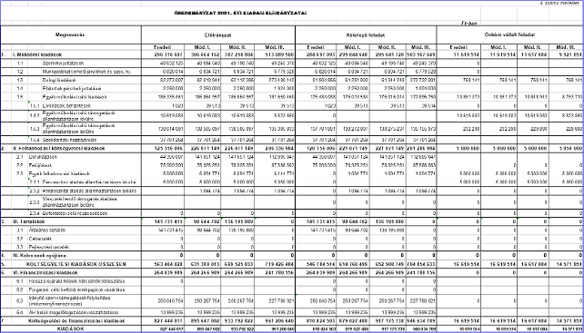The height and width of the screenshot is (333, 584).
Task: Click Önként vállalt Eredeti value in "II. Felhalmozási költségvetési kiadások" row
Action: (x=468, y=148)
